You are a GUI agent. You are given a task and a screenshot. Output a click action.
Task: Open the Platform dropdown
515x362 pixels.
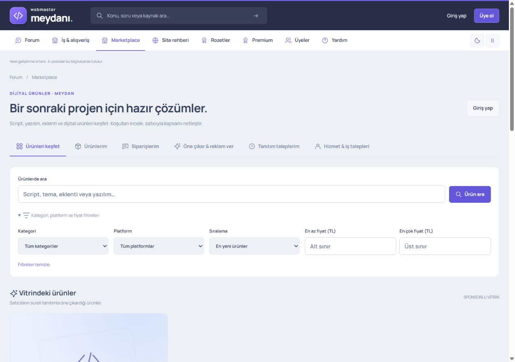point(159,246)
